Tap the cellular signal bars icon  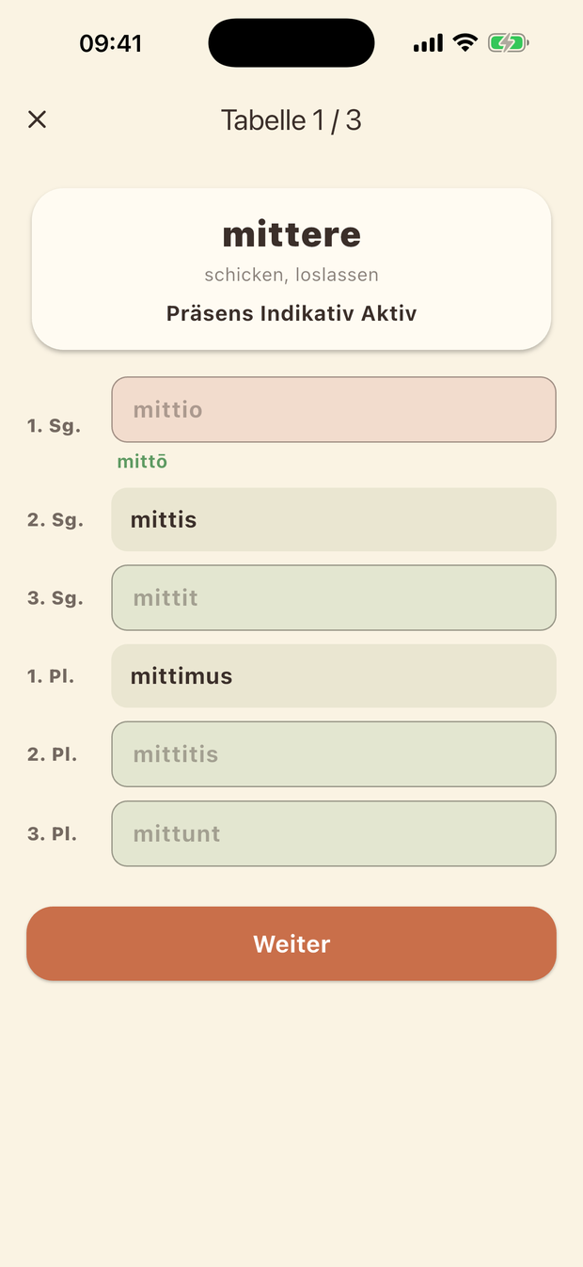click(x=428, y=43)
